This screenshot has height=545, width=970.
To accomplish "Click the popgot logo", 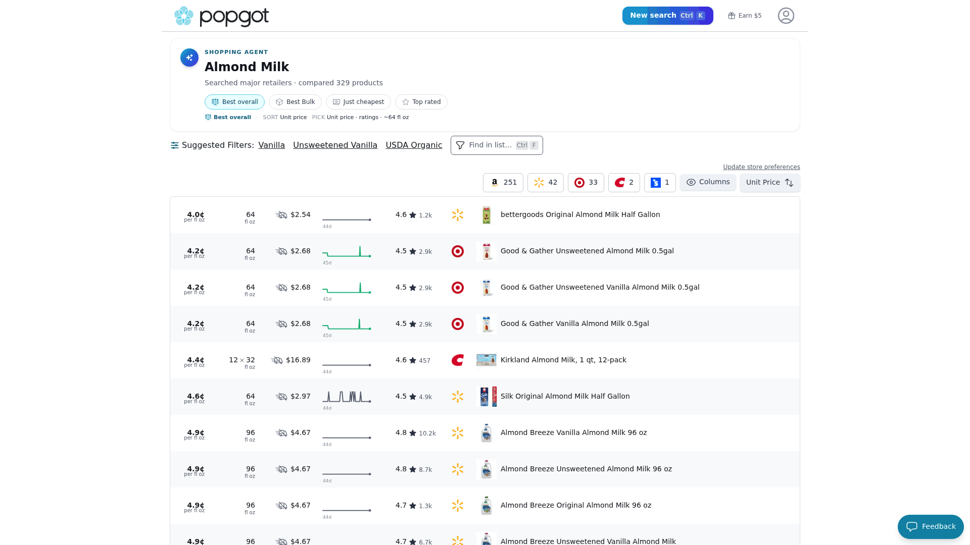I will tap(221, 16).
